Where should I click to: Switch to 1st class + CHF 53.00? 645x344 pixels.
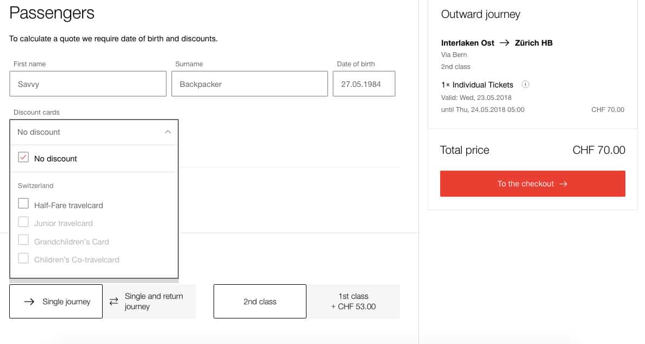pyautogui.click(x=353, y=302)
